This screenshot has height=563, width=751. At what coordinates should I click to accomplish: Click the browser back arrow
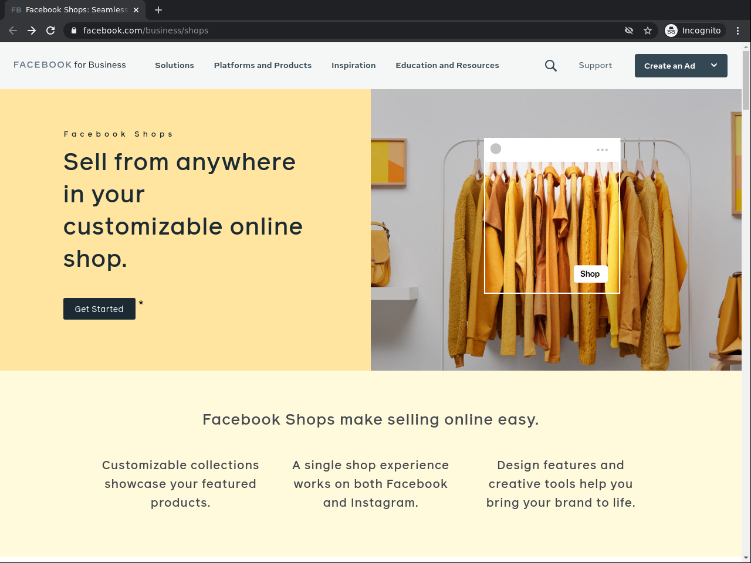[13, 30]
